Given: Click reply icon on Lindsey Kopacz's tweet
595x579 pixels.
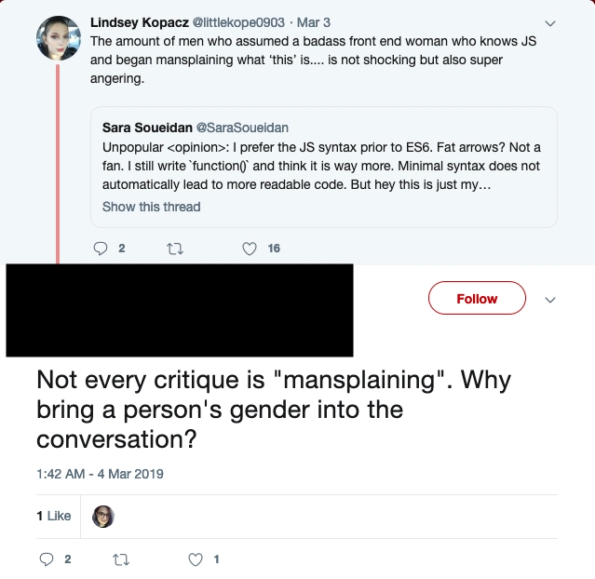Looking at the screenshot, I should click(x=101, y=249).
